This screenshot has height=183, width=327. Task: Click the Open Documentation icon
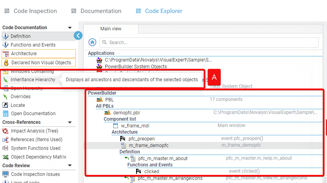point(6,114)
